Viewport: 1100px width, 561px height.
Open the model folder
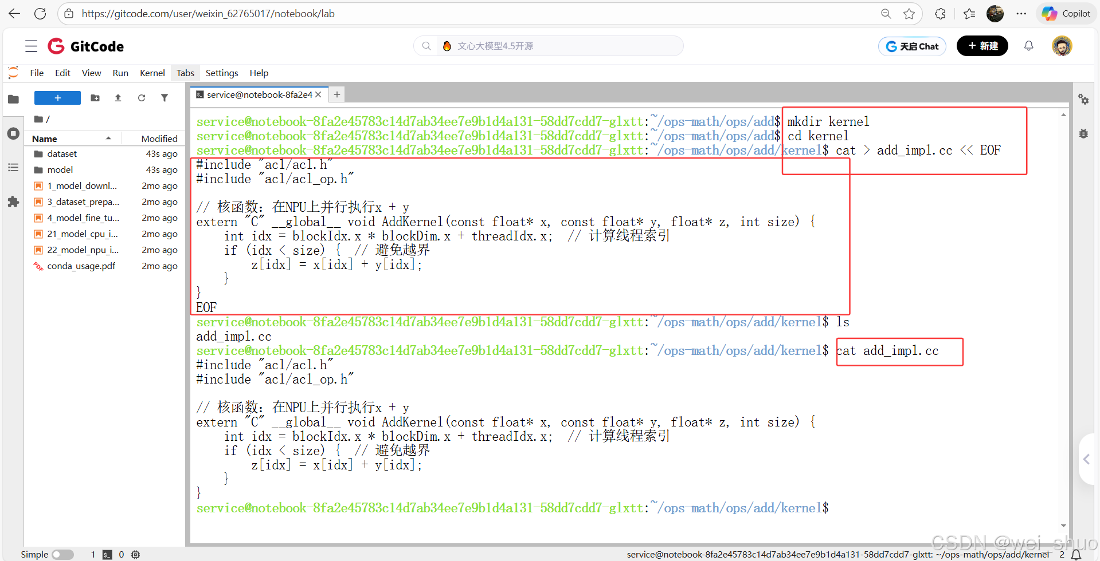click(105, 169)
